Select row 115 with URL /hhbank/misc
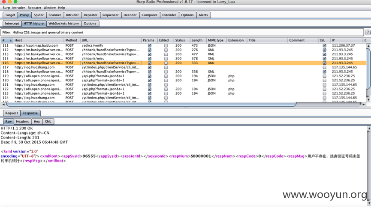This screenshot has height=207, width=371. (184, 59)
